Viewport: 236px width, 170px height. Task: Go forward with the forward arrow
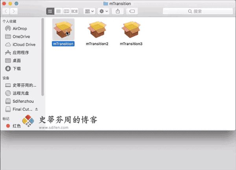point(13,11)
